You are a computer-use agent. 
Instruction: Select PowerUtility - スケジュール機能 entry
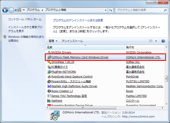point(71,81)
